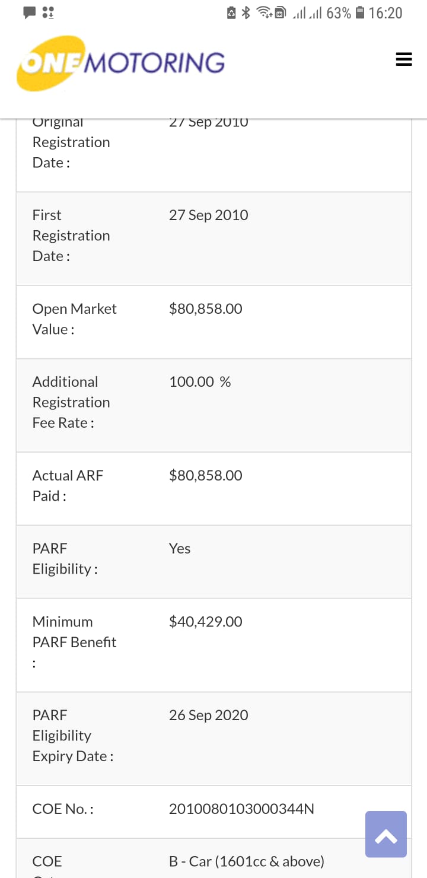
Task: Tap the battery icon in status bar
Action: pyautogui.click(x=359, y=12)
